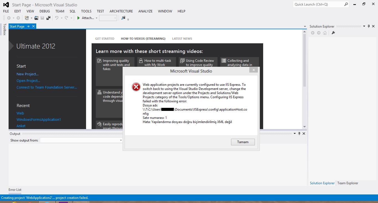
Task: Open the FILE menu
Action: click(x=6, y=11)
